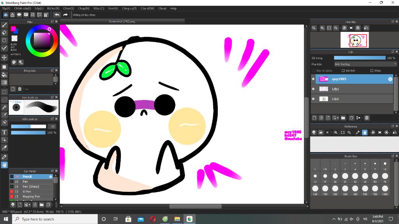Select the Eraser tool

[x=4, y=33]
